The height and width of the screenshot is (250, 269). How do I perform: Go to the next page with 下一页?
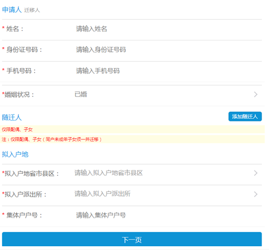(x=132, y=239)
